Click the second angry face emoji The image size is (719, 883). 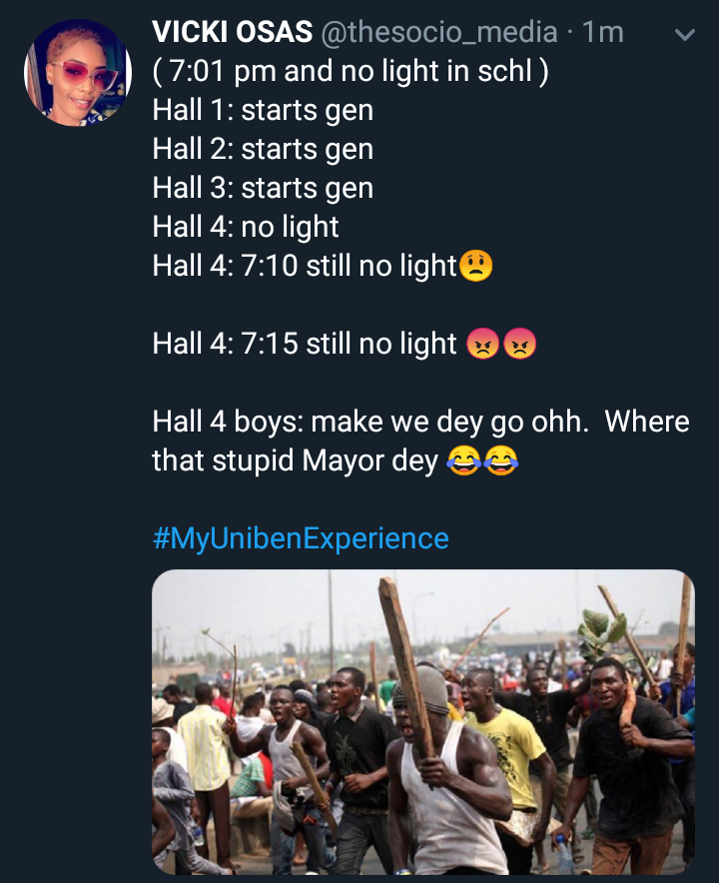(x=519, y=344)
